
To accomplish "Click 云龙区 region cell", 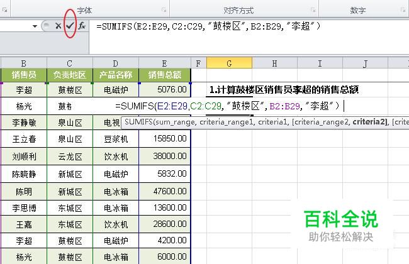I will [x=70, y=156].
